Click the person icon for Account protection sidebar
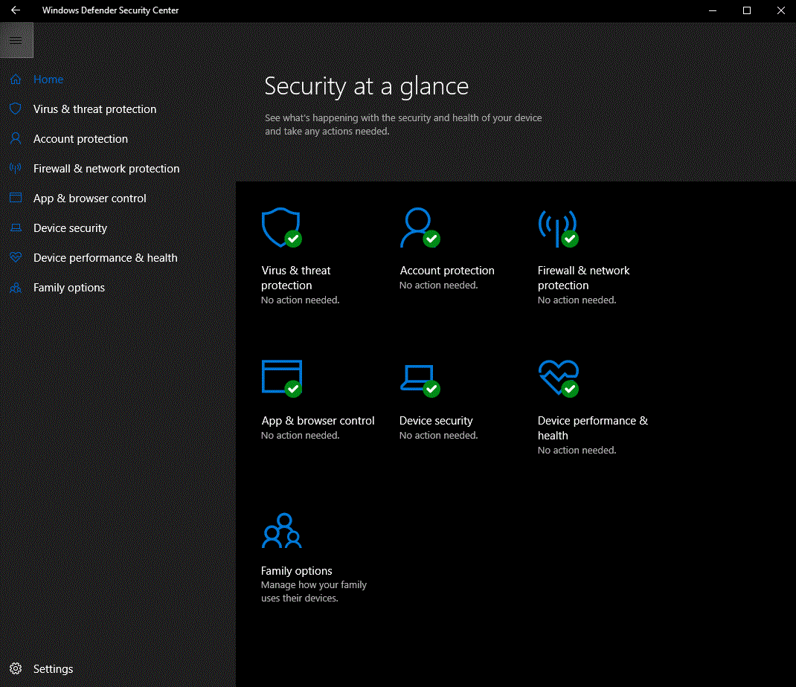Image resolution: width=796 pixels, height=687 pixels. coord(16,138)
